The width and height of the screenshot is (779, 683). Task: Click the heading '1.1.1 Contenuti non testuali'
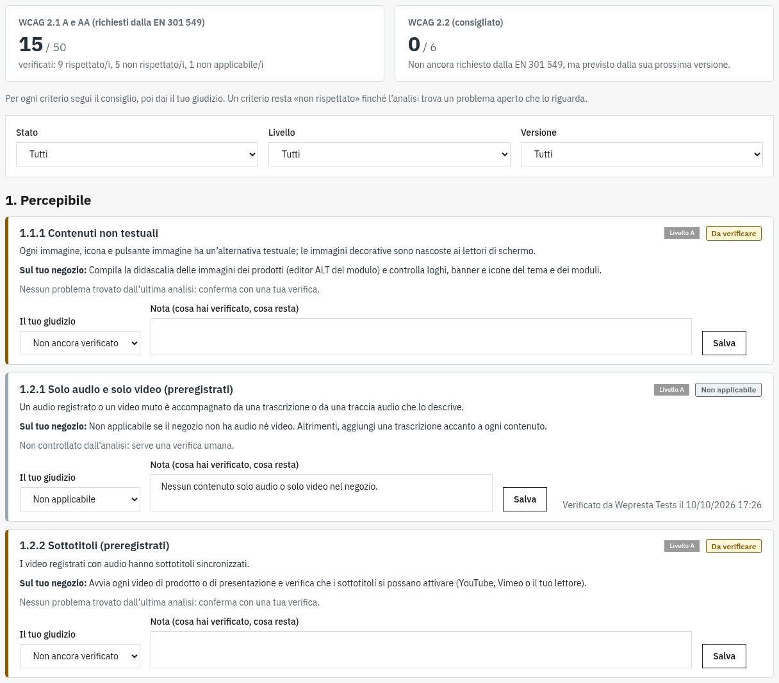point(89,233)
